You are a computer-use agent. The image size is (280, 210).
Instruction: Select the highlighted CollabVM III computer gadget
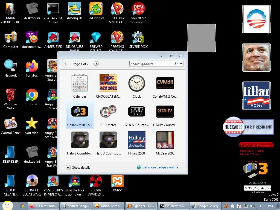point(80,115)
